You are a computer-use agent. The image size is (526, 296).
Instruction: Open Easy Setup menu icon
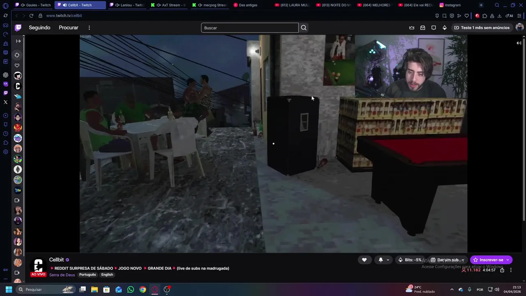tap(519, 16)
